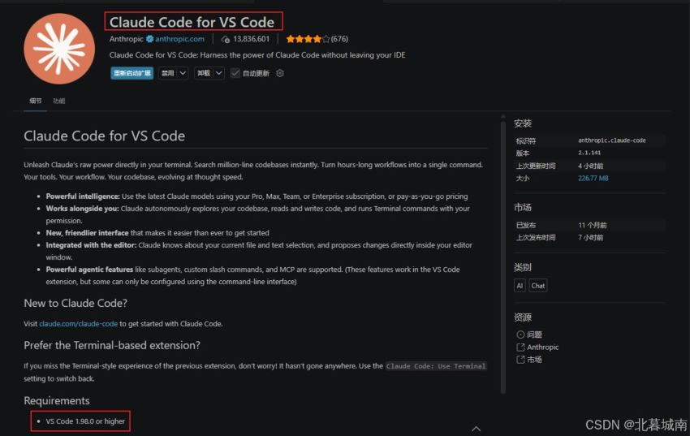Click the 4 小时前 last updated value
This screenshot has width=690, height=436.
click(x=590, y=166)
